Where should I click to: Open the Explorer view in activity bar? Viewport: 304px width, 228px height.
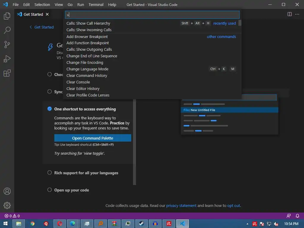point(7,16)
